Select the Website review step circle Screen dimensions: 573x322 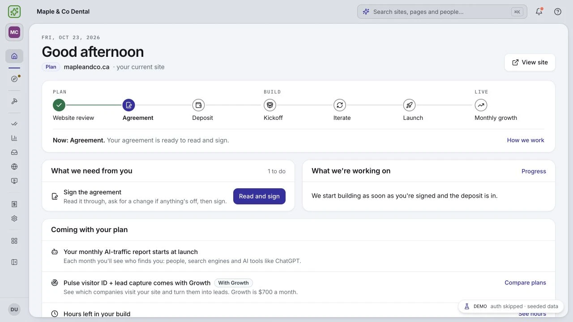coord(59,105)
